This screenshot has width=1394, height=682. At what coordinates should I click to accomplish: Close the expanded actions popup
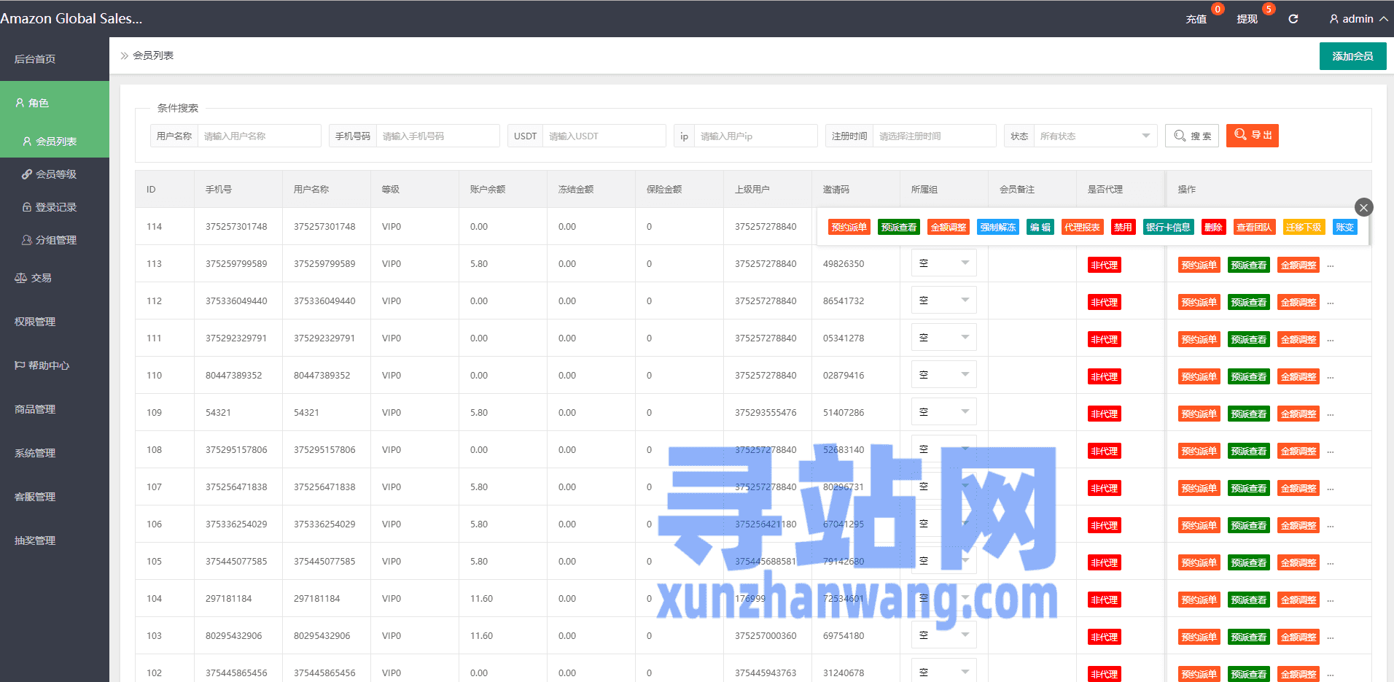click(1363, 207)
